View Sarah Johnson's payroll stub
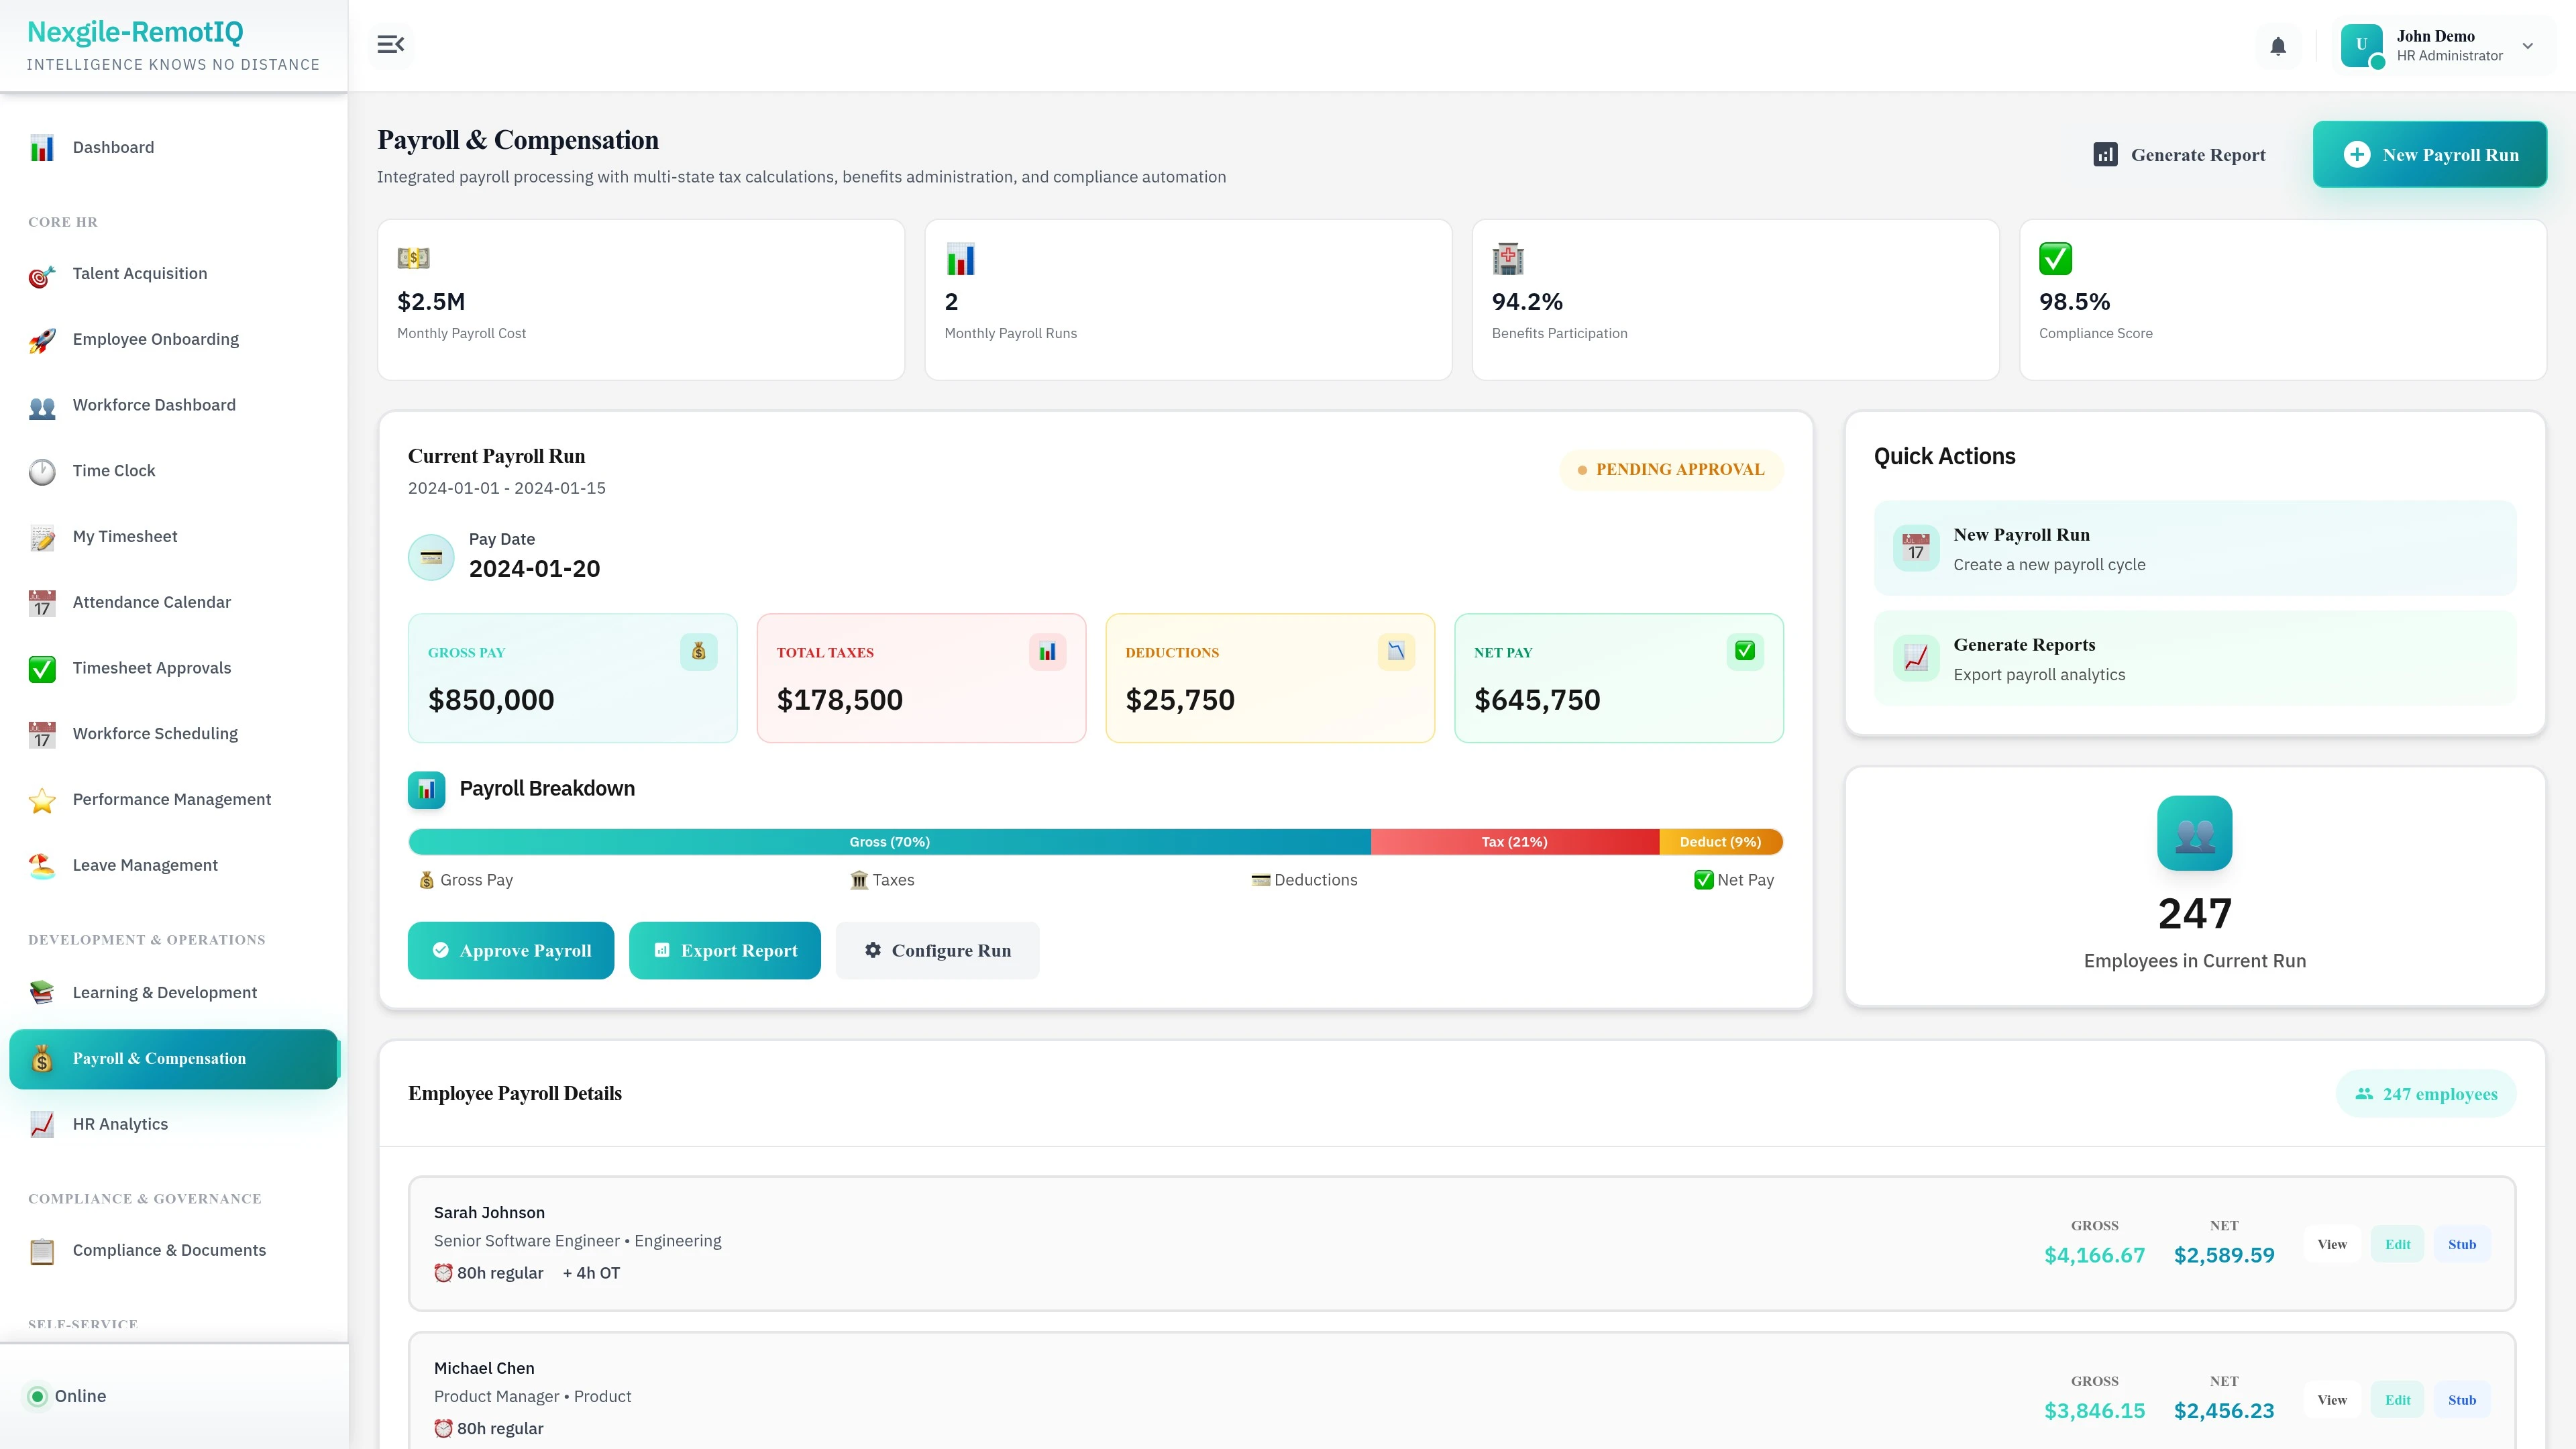 (x=2462, y=1243)
